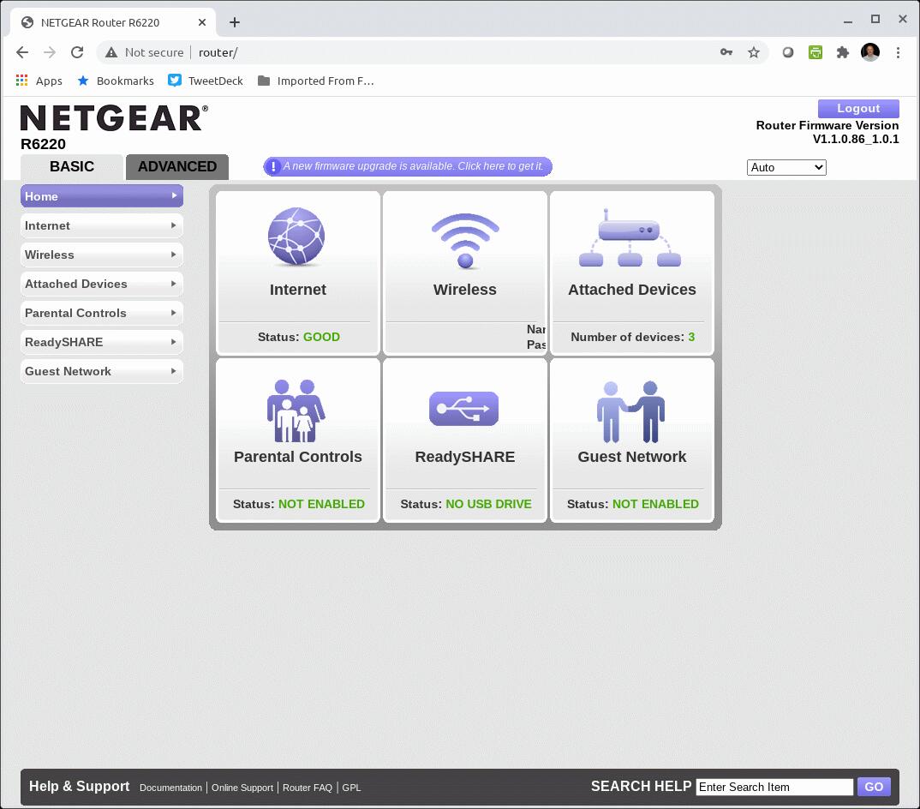The width and height of the screenshot is (920, 809).
Task: Open the Guest Network handshake icon
Action: pos(630,411)
